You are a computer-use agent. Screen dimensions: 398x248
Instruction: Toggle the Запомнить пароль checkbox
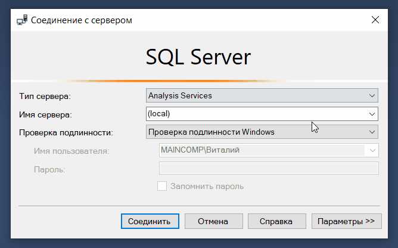tap(162, 187)
